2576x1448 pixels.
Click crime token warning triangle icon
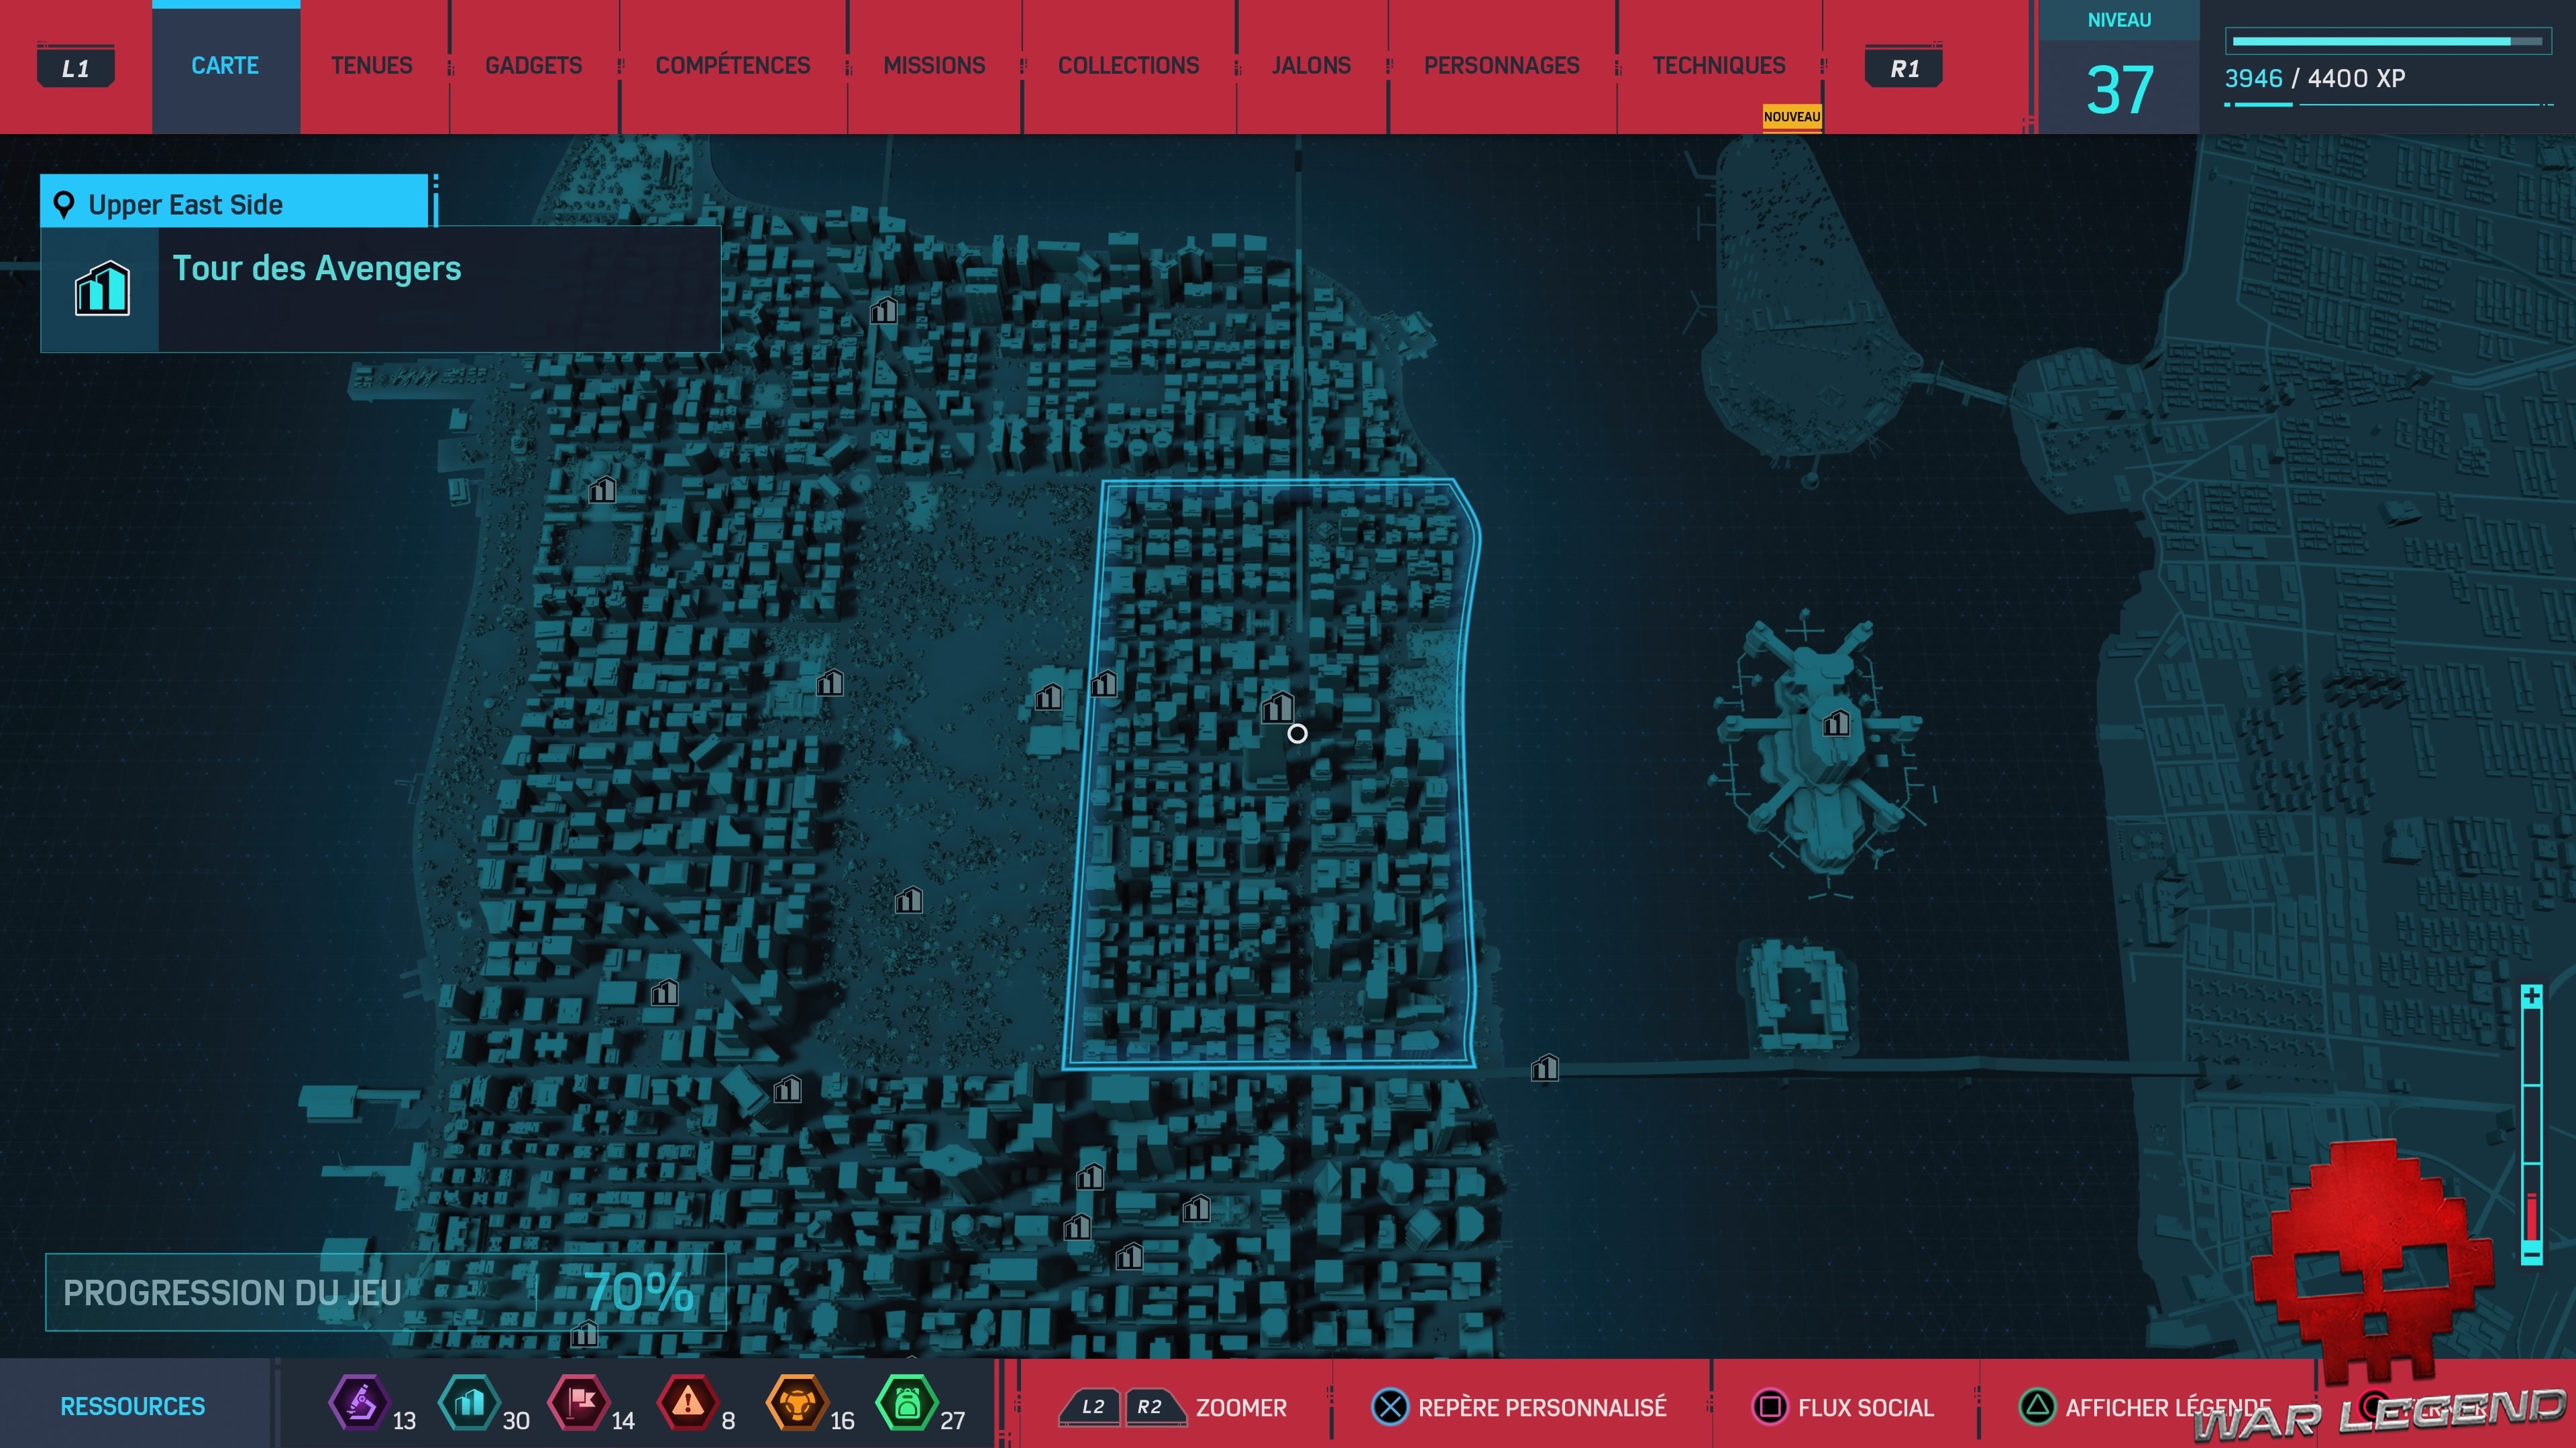pos(687,1403)
